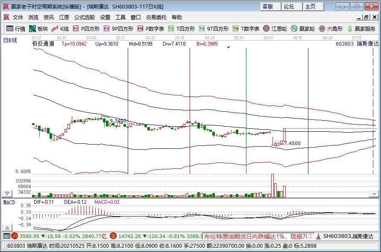Viewport: 381px width, 252px height.
Task: Open the 交易委托 menu
Action: [x=156, y=17]
